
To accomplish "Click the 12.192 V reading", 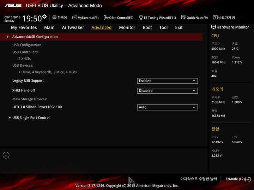I will [217, 142].
